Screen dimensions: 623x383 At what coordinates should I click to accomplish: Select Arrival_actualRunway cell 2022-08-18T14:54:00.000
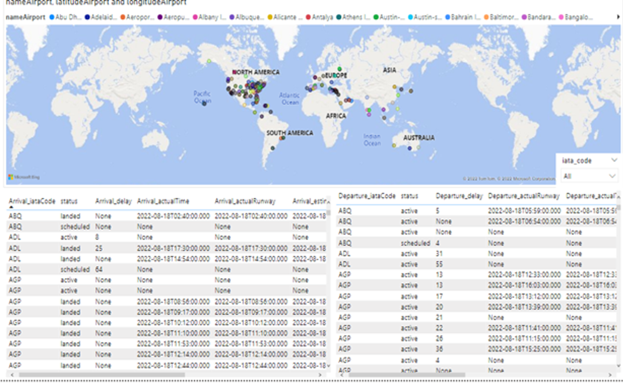pos(251,259)
